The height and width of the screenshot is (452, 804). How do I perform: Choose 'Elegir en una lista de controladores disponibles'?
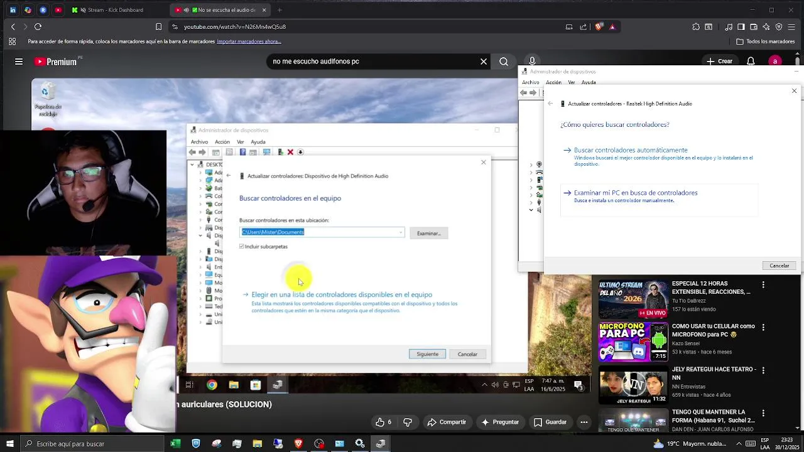pos(342,294)
